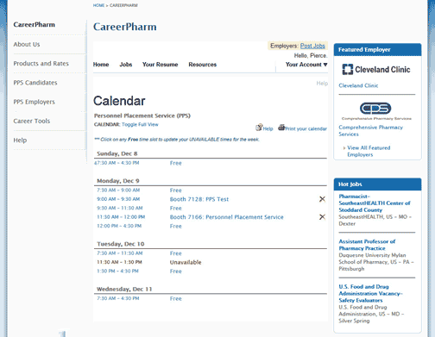The height and width of the screenshot is (337, 435).
Task: Click gray Help link above Calendar
Action: tap(322, 84)
